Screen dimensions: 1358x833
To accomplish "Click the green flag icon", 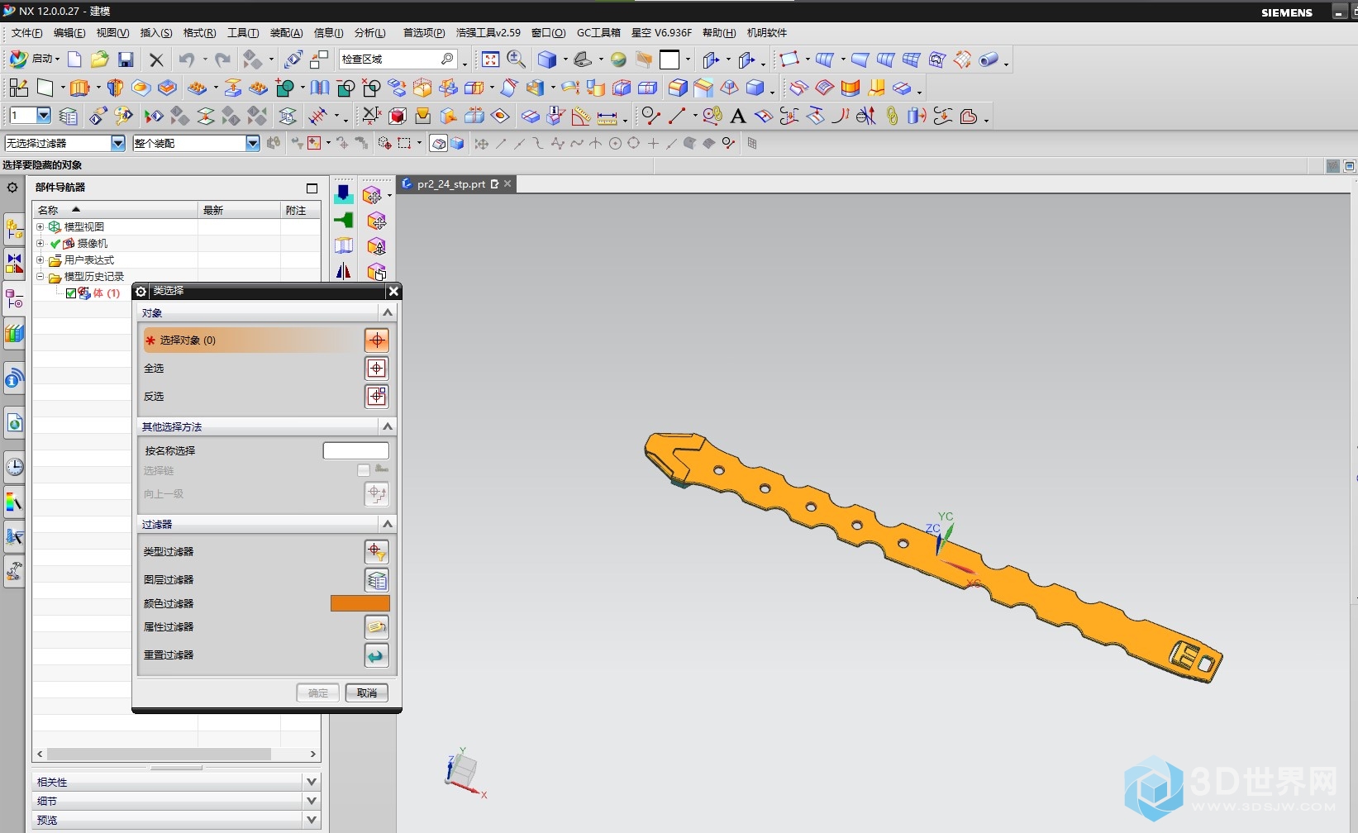I will click(x=344, y=221).
